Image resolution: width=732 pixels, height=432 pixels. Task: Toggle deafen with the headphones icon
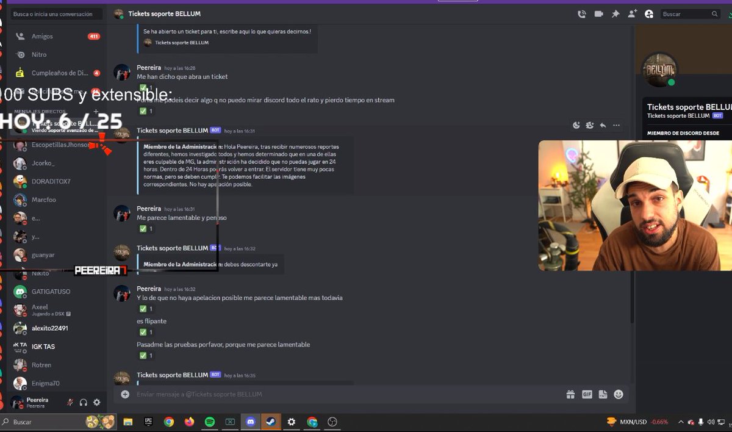(x=84, y=403)
